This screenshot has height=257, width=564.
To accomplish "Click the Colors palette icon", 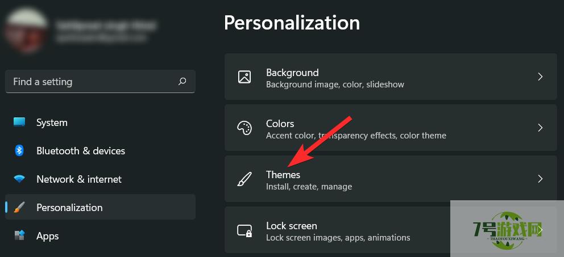I will point(244,128).
